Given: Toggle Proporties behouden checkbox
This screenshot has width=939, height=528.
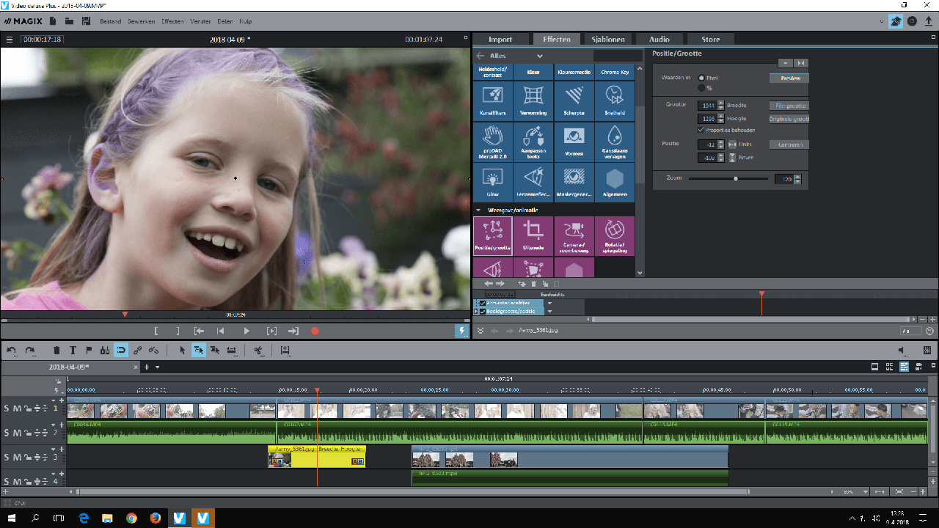Looking at the screenshot, I should coord(701,130).
